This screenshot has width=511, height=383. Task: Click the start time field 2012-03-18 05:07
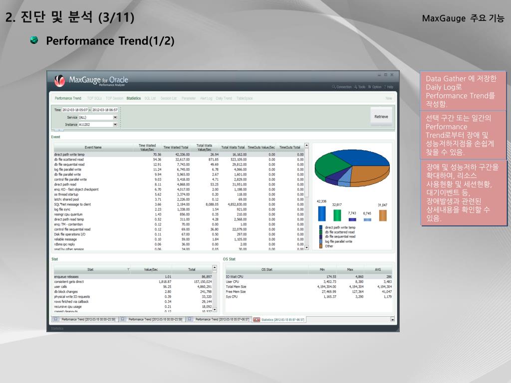click(x=75, y=110)
